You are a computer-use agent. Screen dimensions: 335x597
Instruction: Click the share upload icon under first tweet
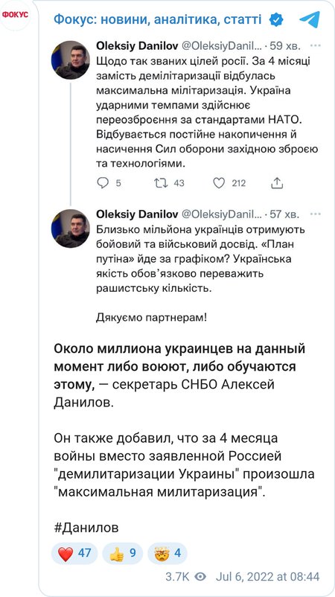(277, 183)
